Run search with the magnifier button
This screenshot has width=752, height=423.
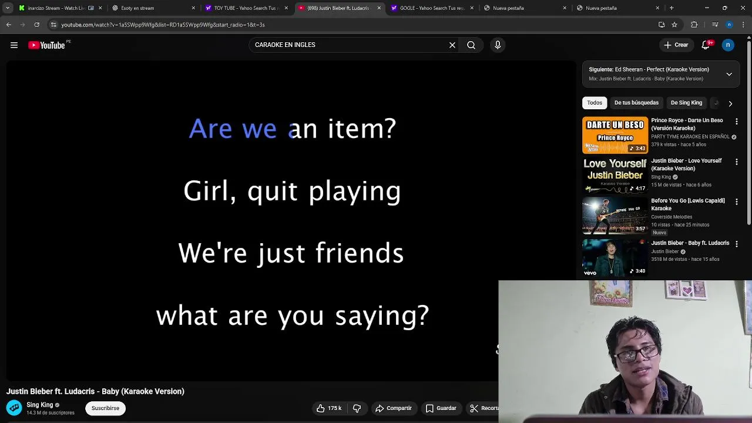471,45
